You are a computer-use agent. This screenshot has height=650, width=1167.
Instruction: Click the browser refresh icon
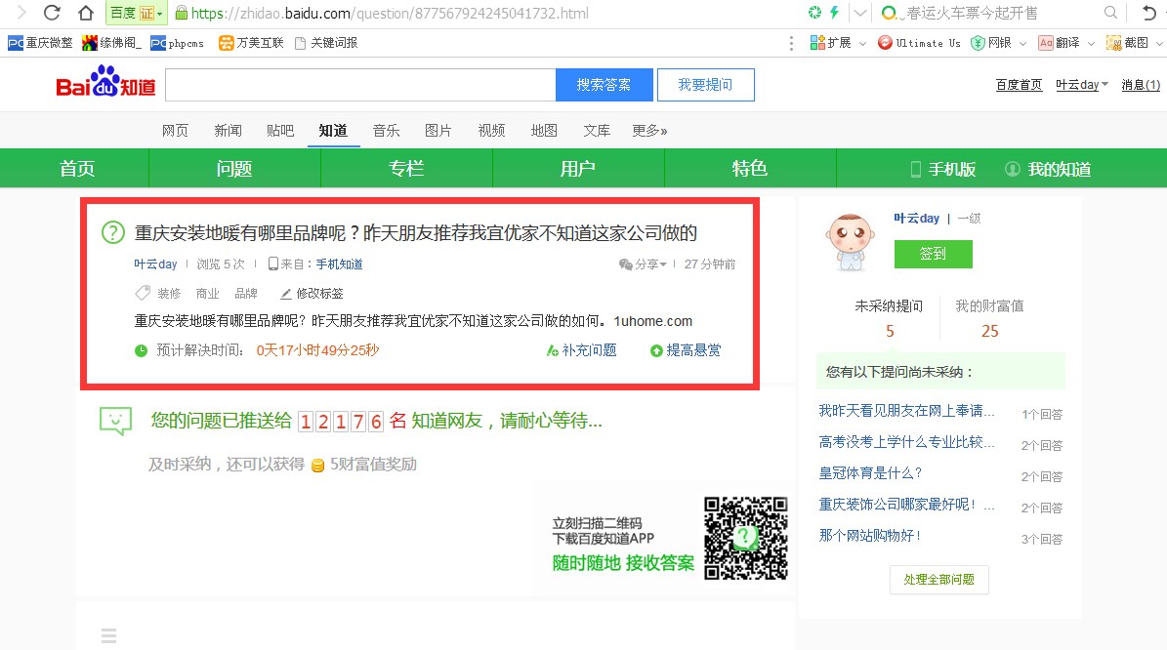(x=52, y=13)
